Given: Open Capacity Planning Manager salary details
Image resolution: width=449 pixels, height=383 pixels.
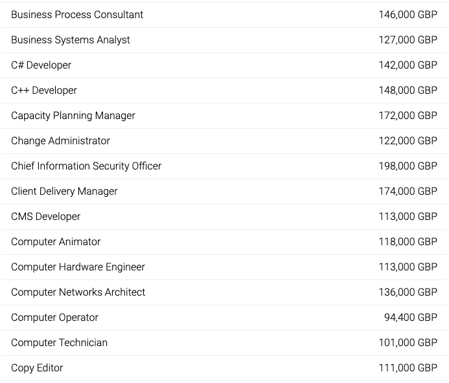Looking at the screenshot, I should click(73, 116).
